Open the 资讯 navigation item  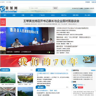pos(32,15)
